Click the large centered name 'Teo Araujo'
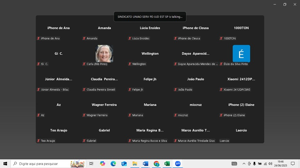The width and height of the screenshot is (300, 168). click(x=59, y=130)
